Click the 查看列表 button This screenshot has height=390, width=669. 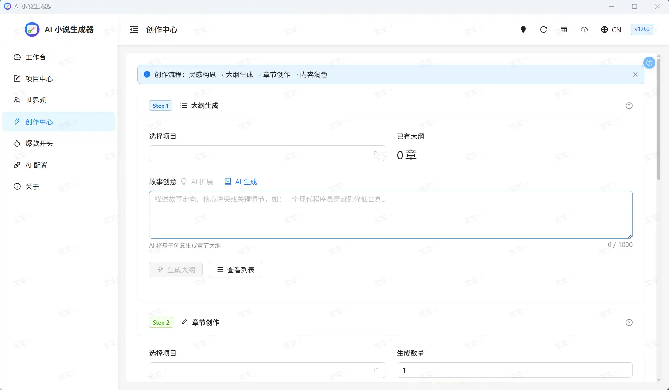coord(235,269)
